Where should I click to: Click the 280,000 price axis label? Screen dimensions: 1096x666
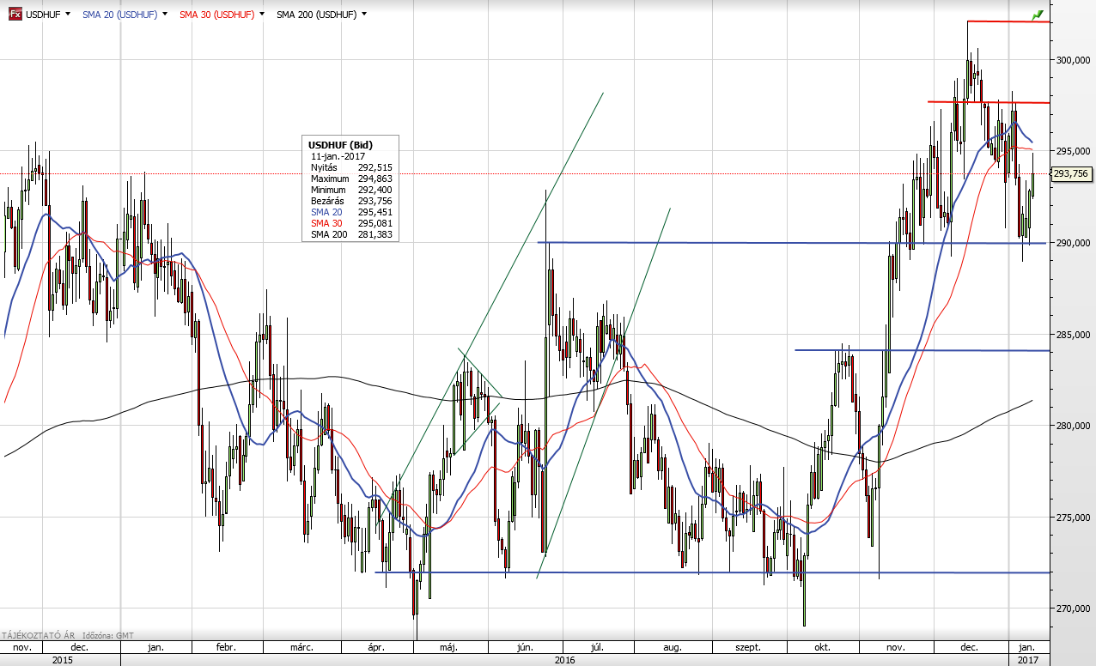point(1074,426)
